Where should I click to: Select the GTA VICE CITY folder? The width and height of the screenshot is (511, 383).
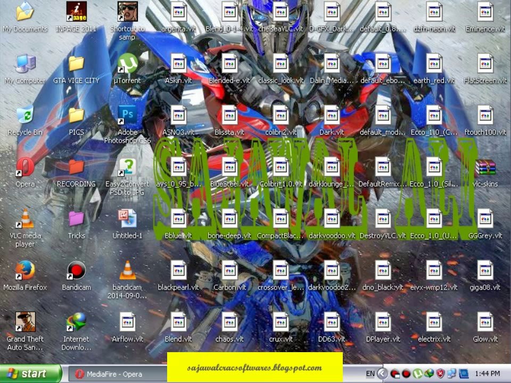(x=76, y=63)
